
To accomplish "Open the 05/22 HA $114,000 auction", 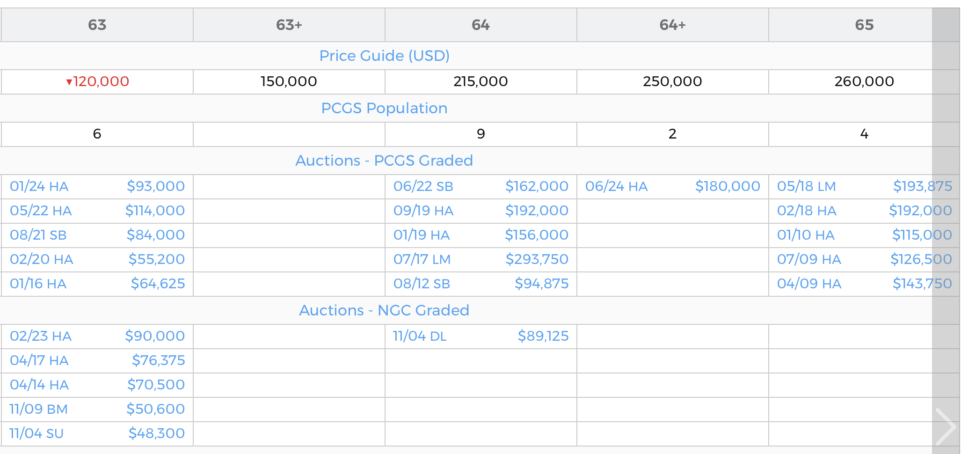I will coord(97,211).
